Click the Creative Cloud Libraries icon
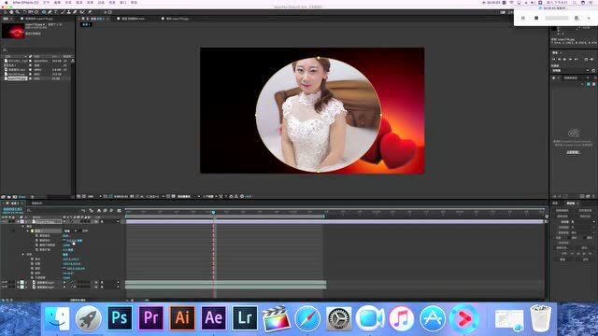Viewport: 598px width, 336px height. click(573, 133)
